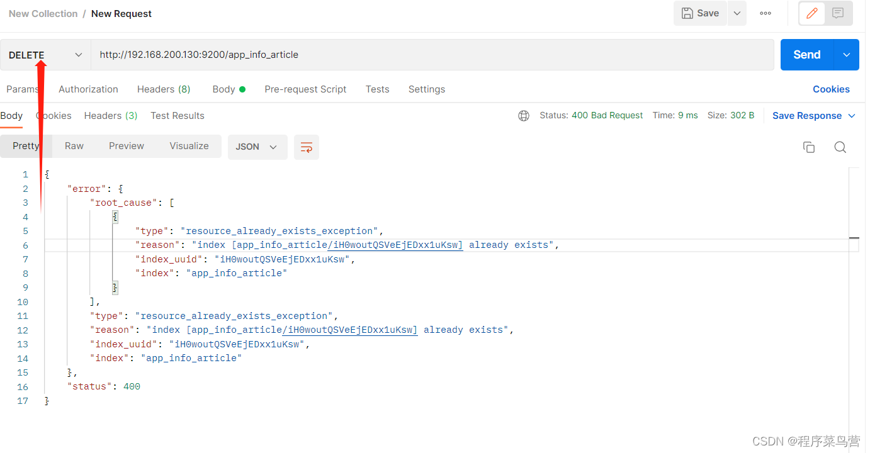The image size is (870, 453).
Task: Click the copy response icon
Action: [809, 147]
